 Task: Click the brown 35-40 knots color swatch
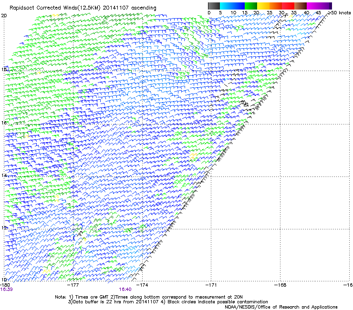tap(301, 6)
